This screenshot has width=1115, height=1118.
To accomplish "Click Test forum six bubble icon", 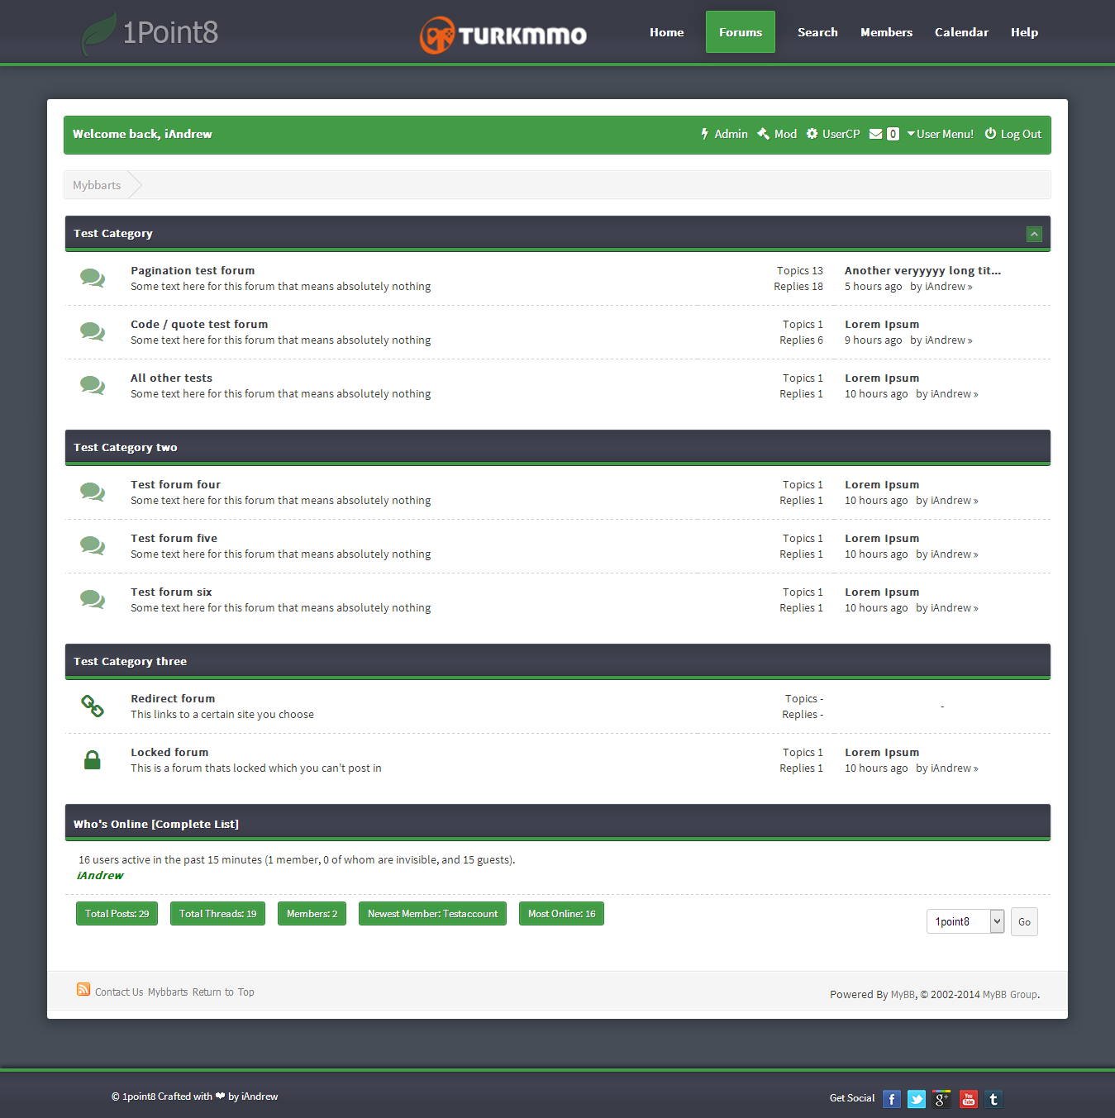I will point(93,600).
